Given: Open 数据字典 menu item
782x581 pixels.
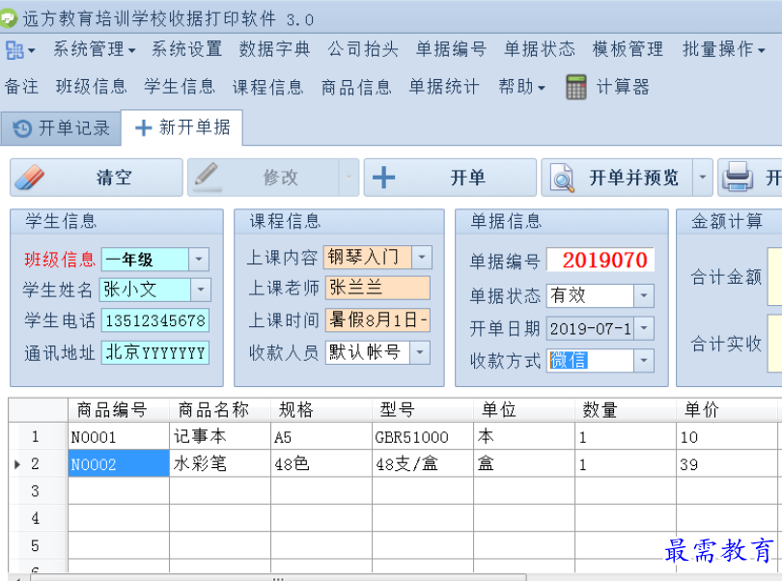Looking at the screenshot, I should (275, 49).
